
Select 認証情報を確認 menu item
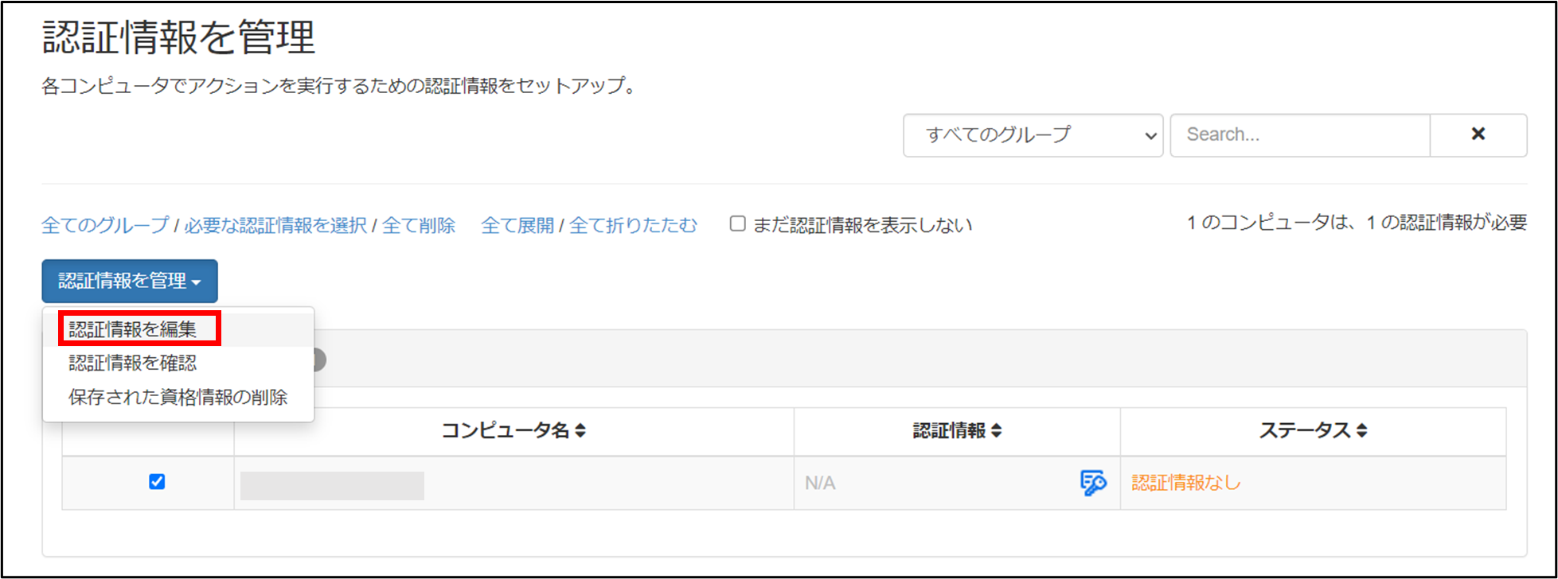pyautogui.click(x=178, y=363)
